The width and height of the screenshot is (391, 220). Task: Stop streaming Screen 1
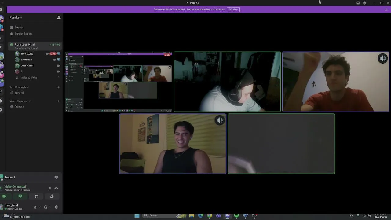click(56, 177)
